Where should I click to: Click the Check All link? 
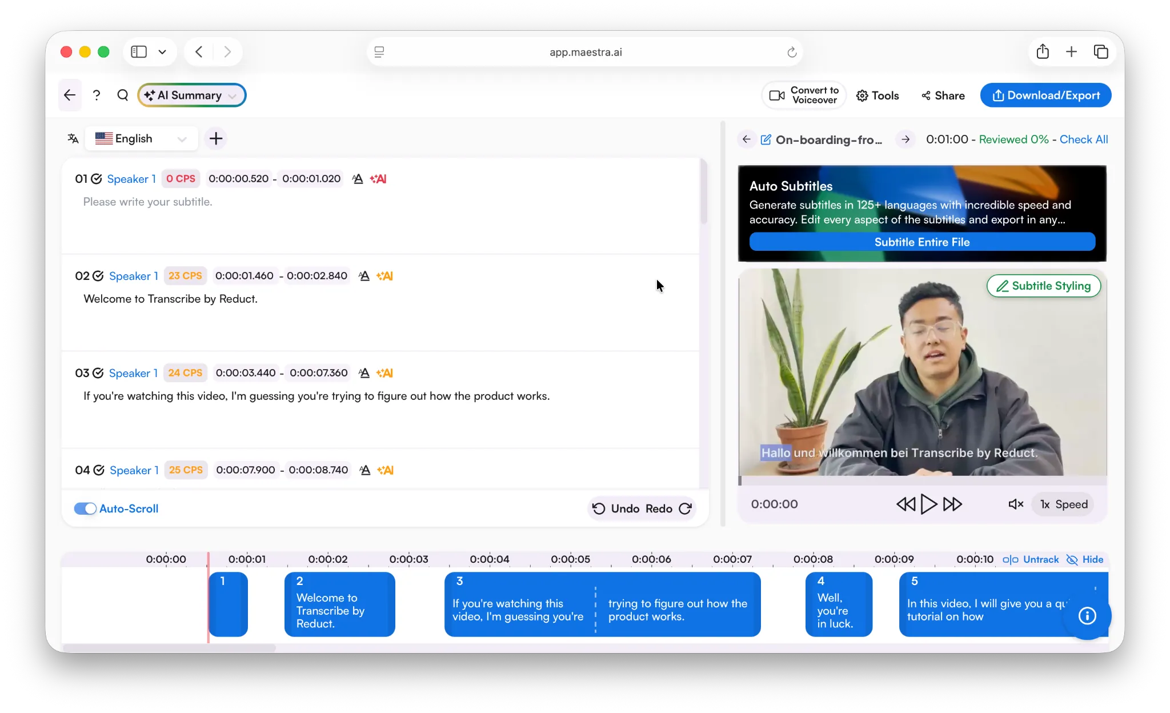[1084, 139]
